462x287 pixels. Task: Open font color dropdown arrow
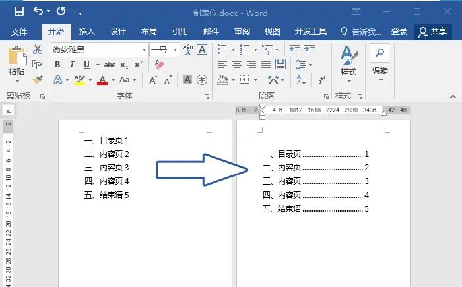[x=113, y=80]
